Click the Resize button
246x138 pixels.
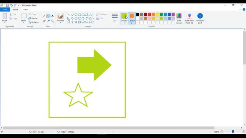pos(33,18)
